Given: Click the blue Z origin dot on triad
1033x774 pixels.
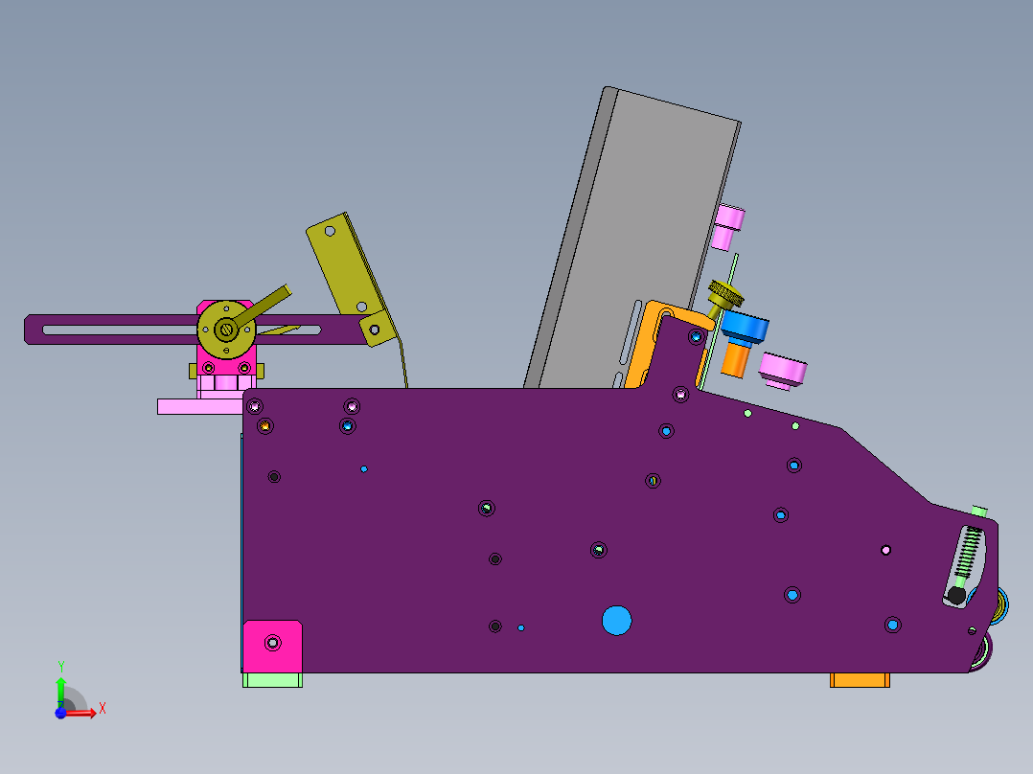Looking at the screenshot, I should 60,714.
